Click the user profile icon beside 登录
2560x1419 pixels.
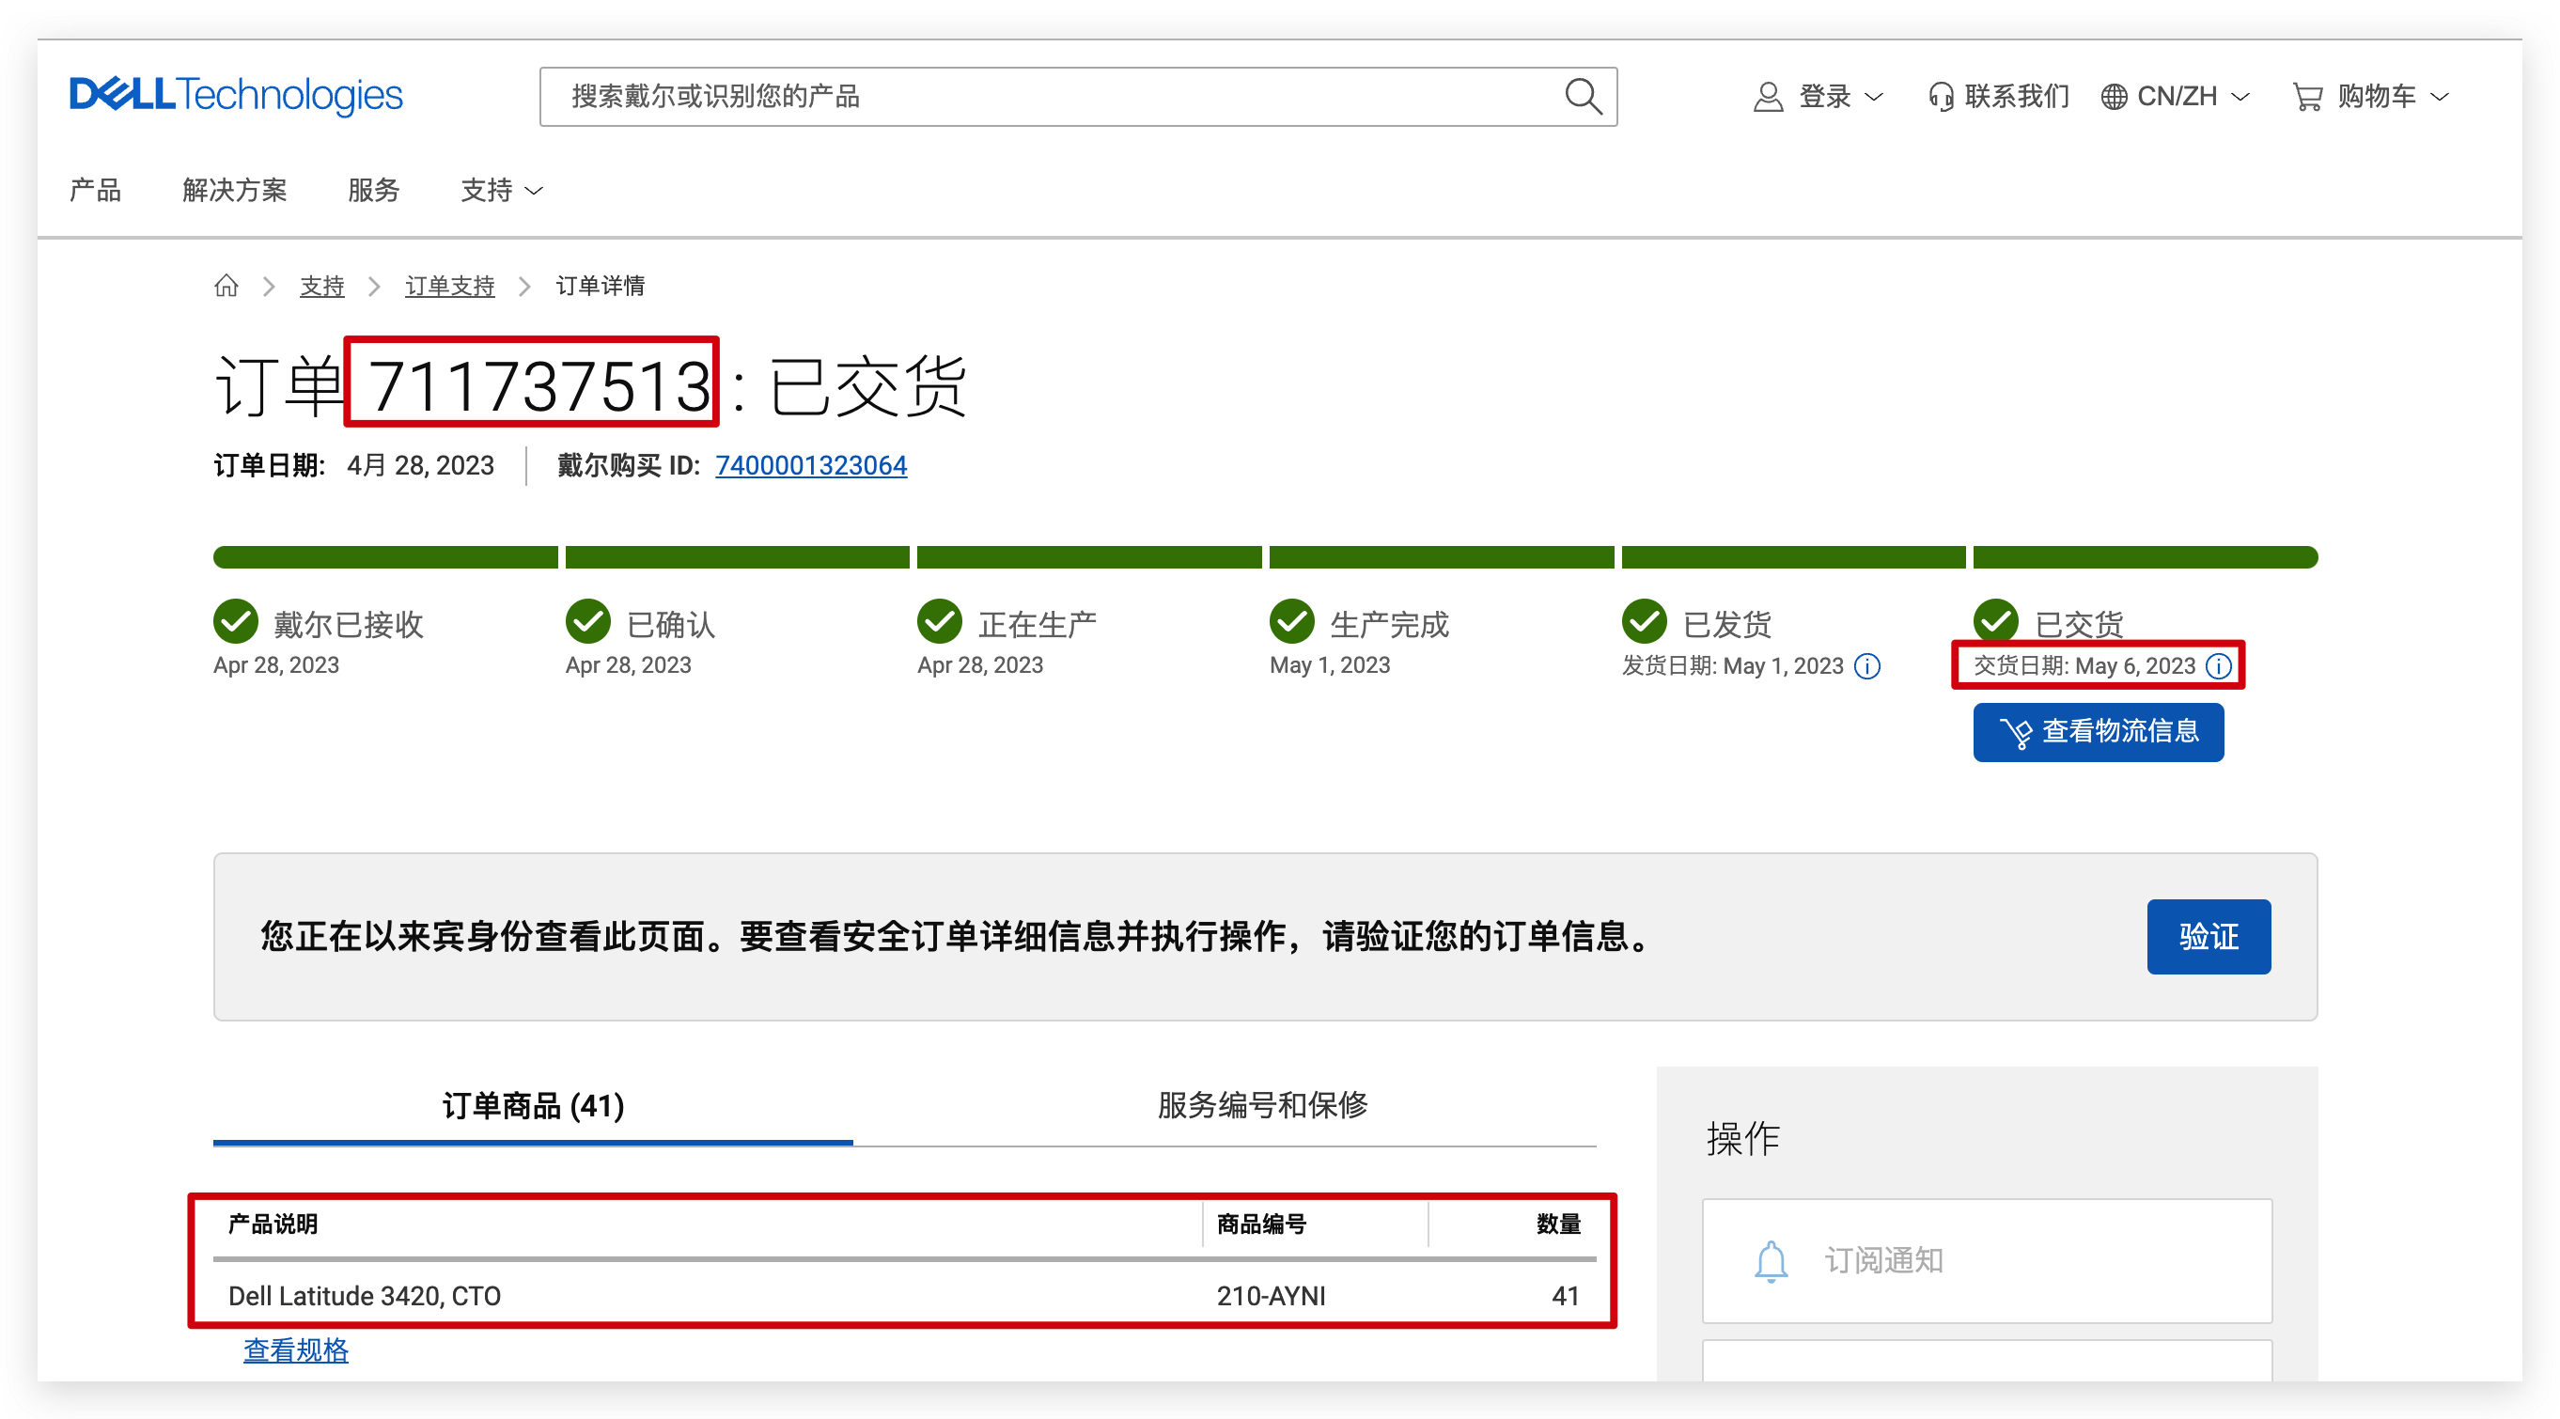coord(1768,97)
